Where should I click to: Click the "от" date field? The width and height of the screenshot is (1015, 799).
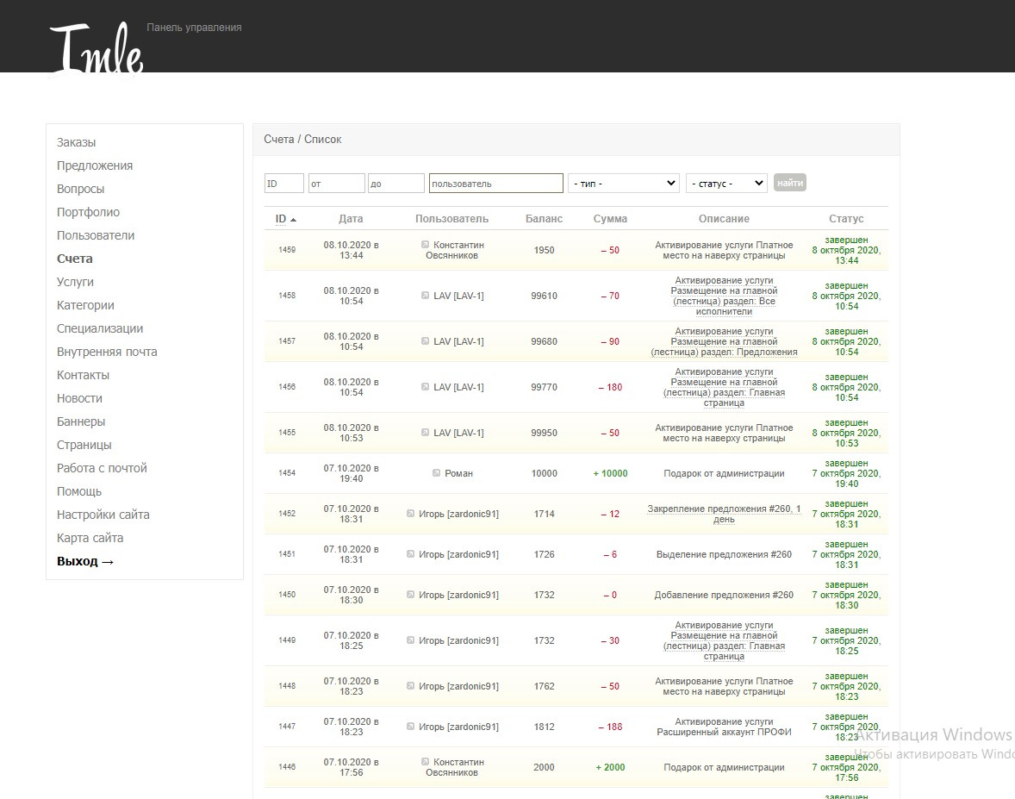[337, 184]
